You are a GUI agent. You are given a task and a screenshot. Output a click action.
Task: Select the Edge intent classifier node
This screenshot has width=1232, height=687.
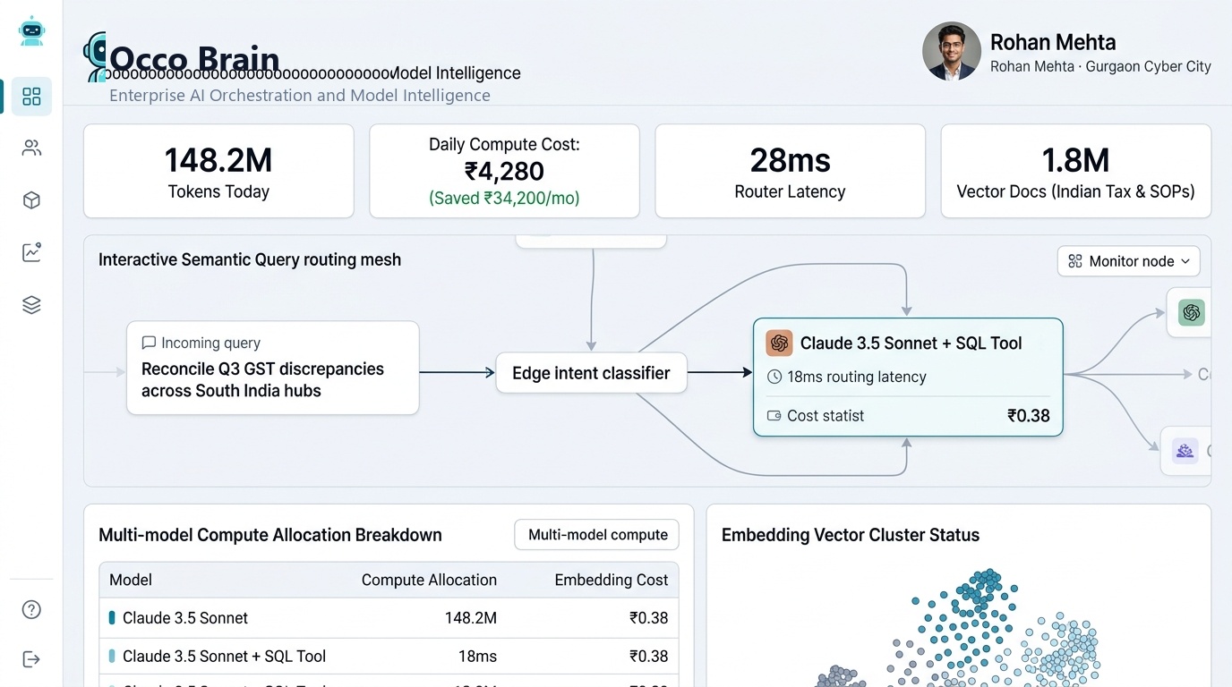(591, 373)
